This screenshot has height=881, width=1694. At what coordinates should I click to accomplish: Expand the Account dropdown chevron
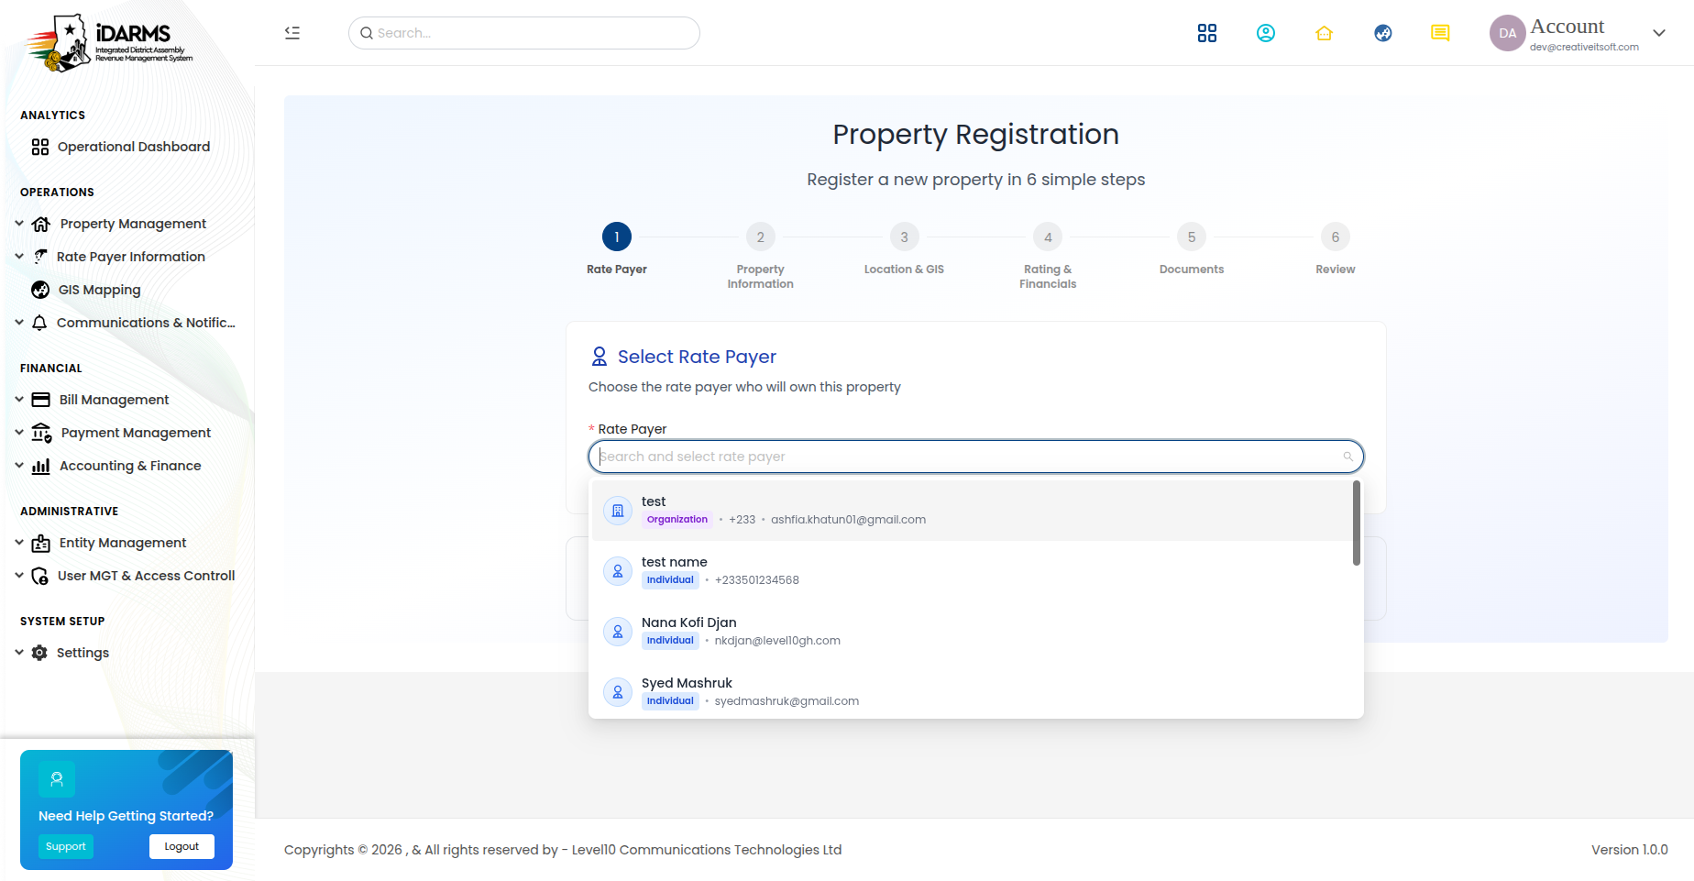tap(1659, 33)
